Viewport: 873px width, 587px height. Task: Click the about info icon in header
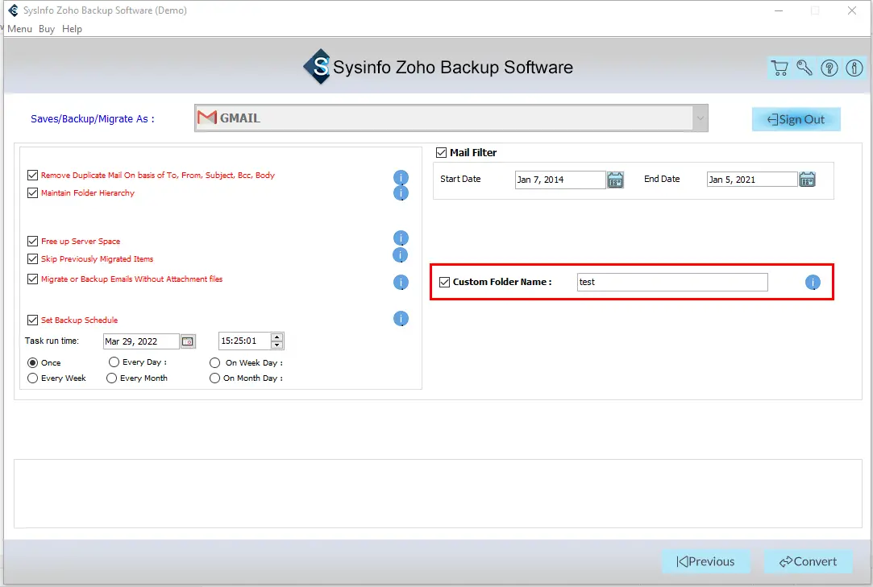[x=854, y=68]
